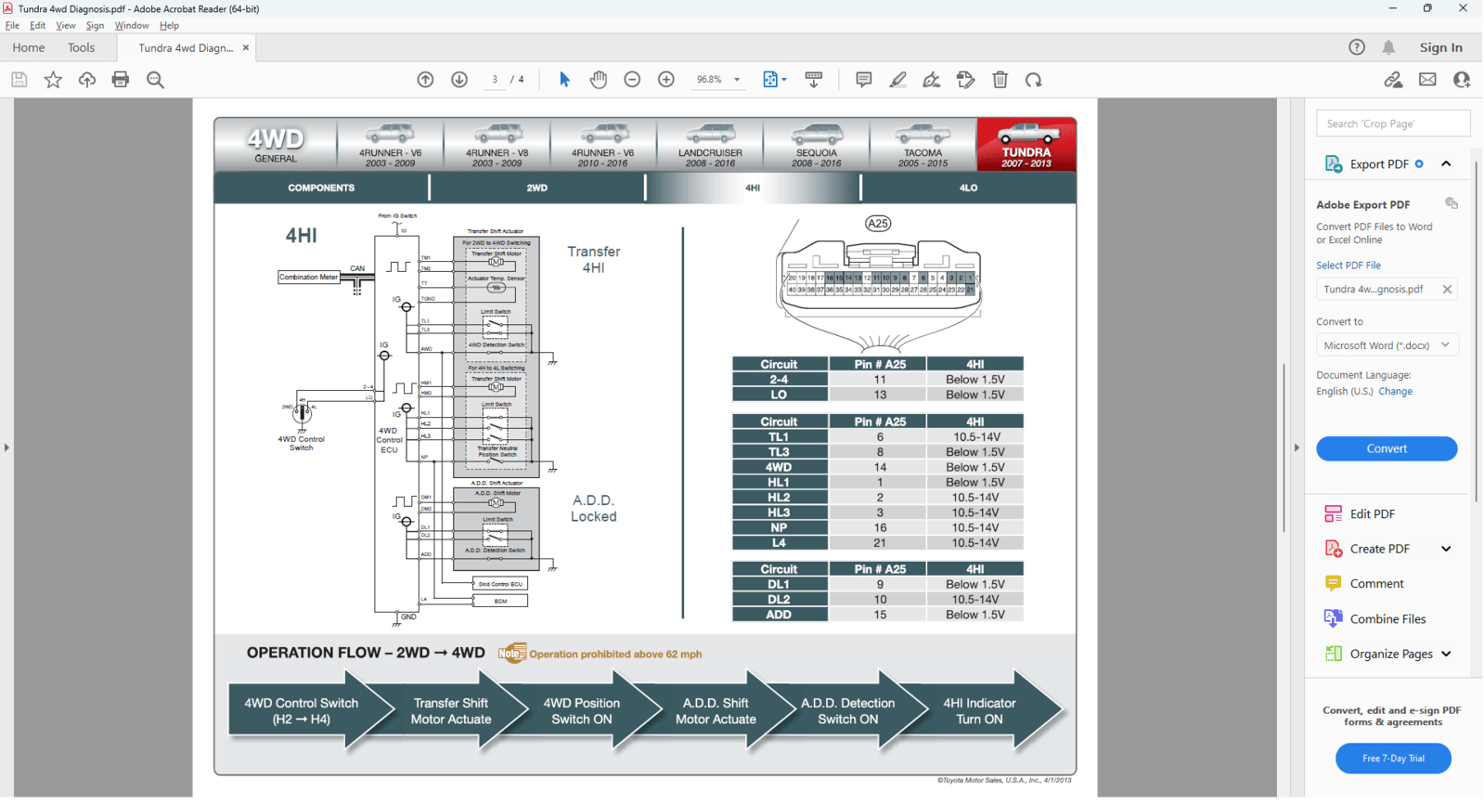Select the Highlight pen tool
The image size is (1484, 804).
[x=897, y=80]
